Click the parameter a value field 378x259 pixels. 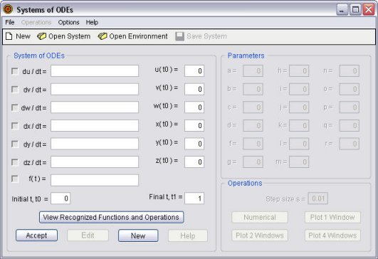[253, 71]
